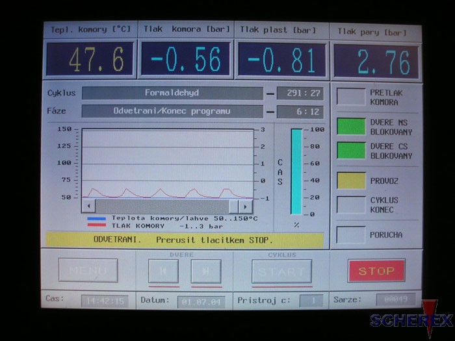Click the Datum date field
The height and width of the screenshot is (341, 455).
coord(201,302)
